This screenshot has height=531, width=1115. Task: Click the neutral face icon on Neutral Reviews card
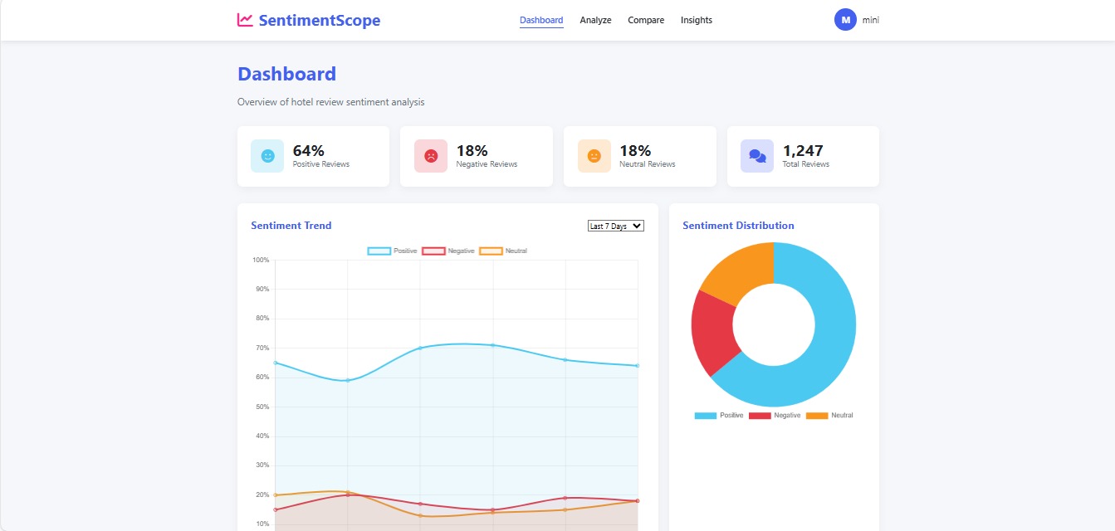click(x=593, y=156)
